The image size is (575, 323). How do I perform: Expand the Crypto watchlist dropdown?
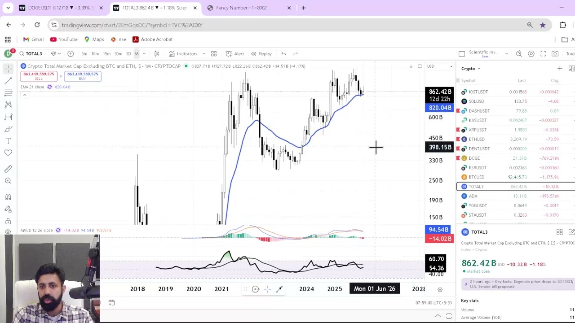tap(471, 69)
